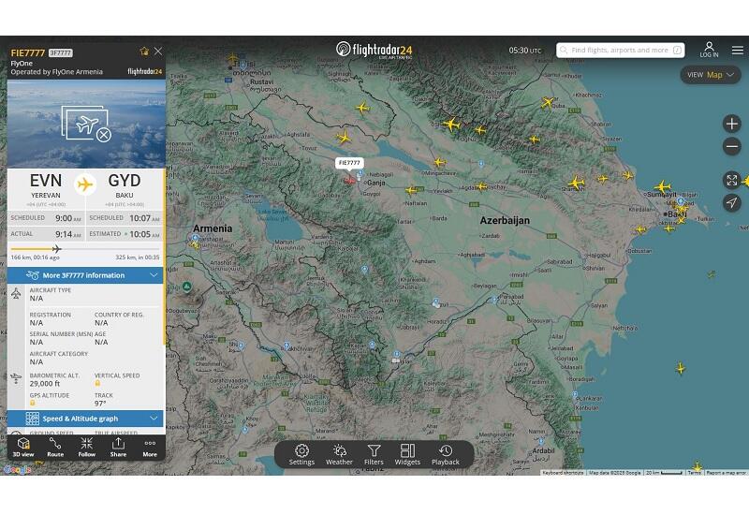The height and width of the screenshot is (515, 749).
Task: Toggle favorite star for FIE7777
Action: click(144, 51)
